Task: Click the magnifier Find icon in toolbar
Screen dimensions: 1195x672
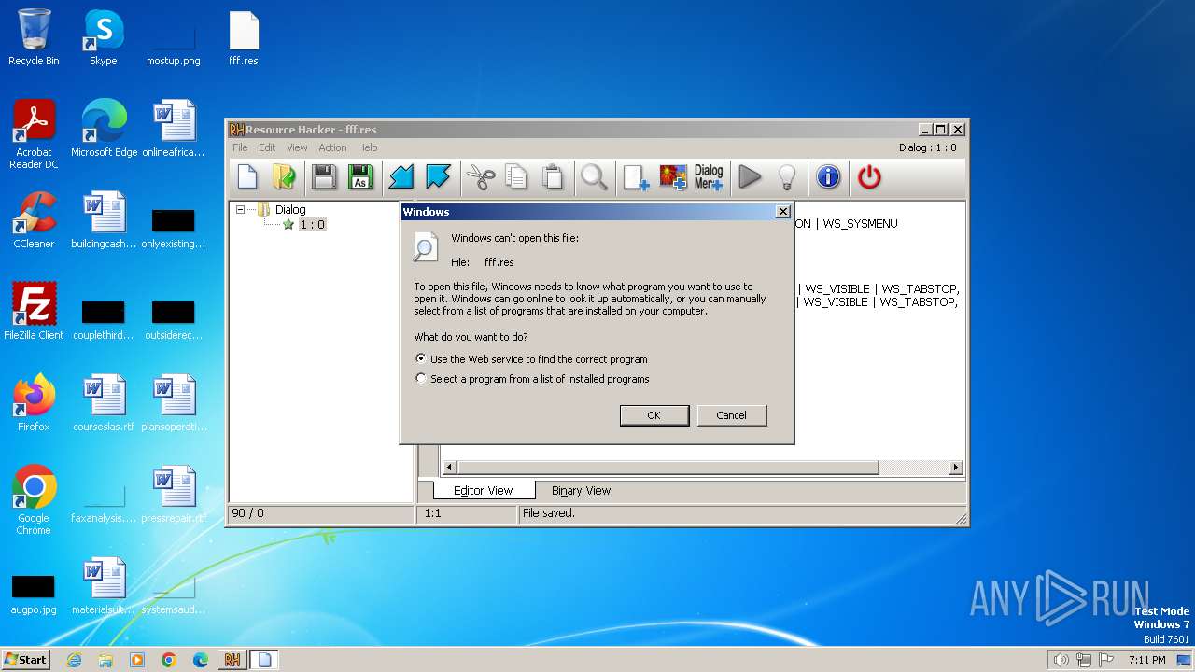Action: [594, 176]
